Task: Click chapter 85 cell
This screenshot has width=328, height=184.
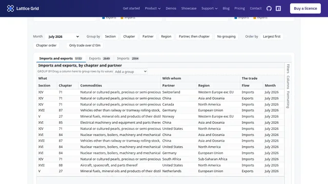Action: 68,123
